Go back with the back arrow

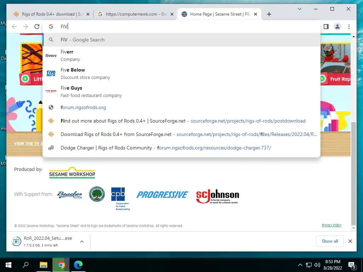14,27
